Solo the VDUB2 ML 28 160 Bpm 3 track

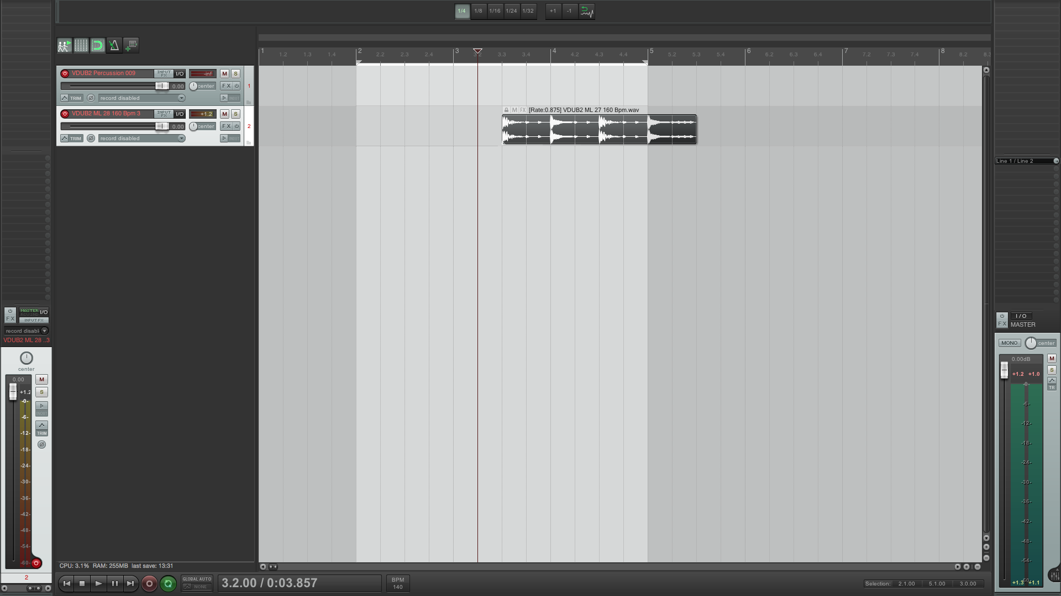click(x=235, y=114)
